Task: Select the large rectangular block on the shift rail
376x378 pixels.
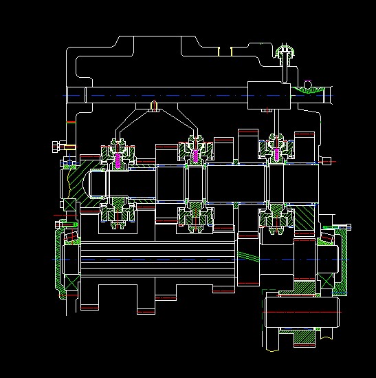Action: 269,96
